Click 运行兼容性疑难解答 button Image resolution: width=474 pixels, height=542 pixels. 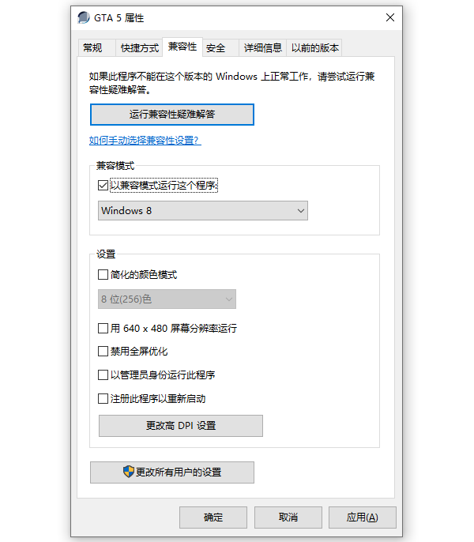coord(172,115)
